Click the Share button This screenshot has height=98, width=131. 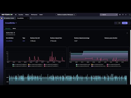(125, 23)
